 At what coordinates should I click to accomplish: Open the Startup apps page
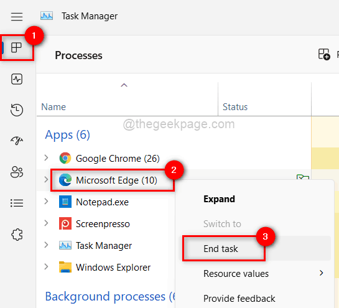coord(17,141)
